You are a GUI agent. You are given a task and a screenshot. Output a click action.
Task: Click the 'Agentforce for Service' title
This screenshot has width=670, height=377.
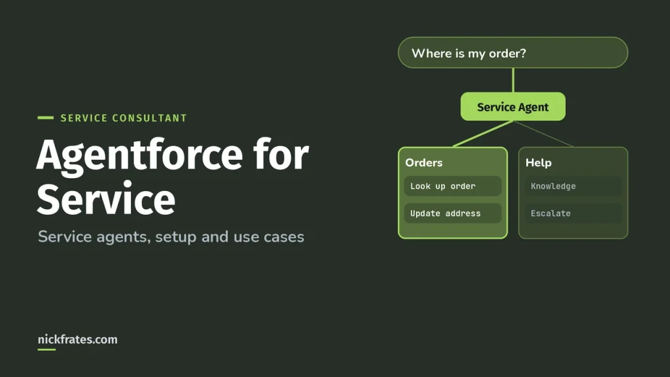[x=173, y=177]
